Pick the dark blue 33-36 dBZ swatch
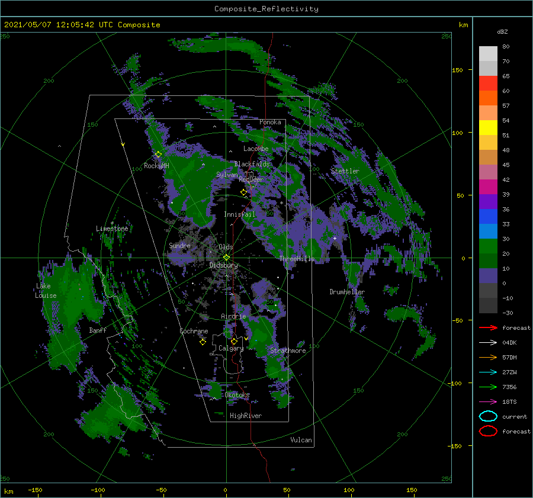This screenshot has height=498, width=533. tap(488, 217)
